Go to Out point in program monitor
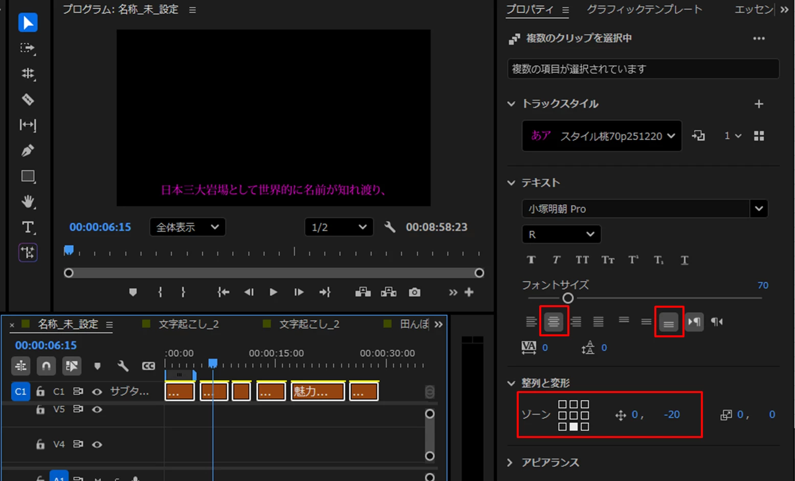The width and height of the screenshot is (795, 481). click(x=325, y=292)
